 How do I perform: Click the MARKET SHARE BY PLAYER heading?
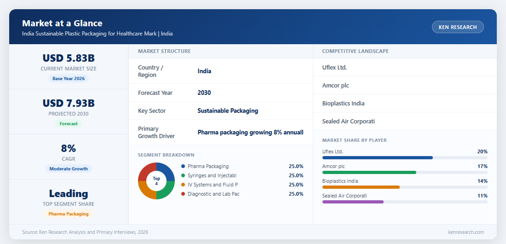point(354,140)
